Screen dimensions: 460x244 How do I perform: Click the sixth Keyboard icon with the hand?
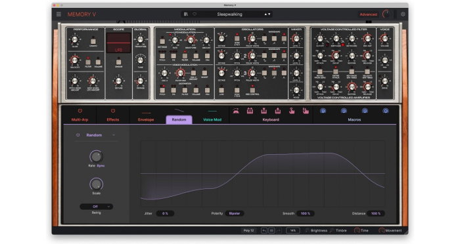(x=306, y=111)
